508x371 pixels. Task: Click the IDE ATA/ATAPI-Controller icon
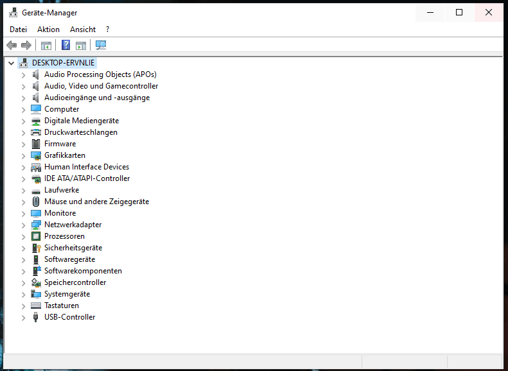tap(36, 178)
